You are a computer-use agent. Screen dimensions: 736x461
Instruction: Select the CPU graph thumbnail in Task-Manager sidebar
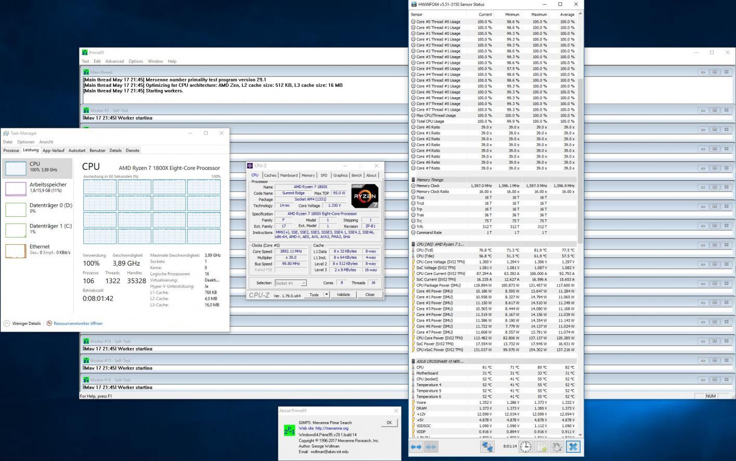(x=16, y=168)
